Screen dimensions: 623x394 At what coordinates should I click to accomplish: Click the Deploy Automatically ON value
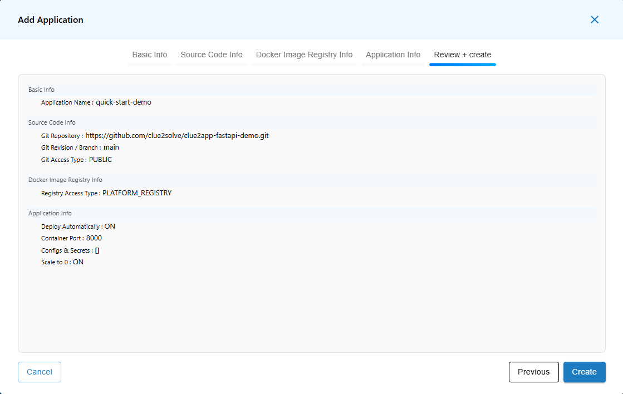click(110, 226)
